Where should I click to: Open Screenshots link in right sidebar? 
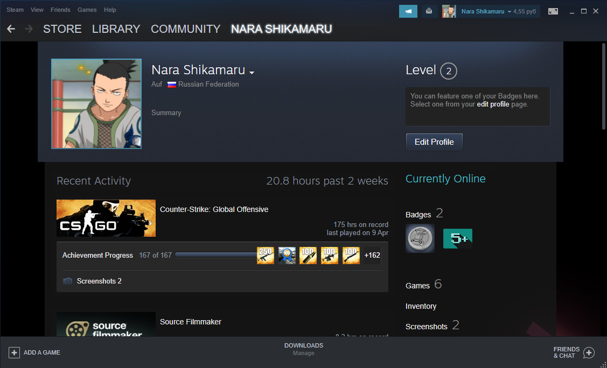coord(426,327)
